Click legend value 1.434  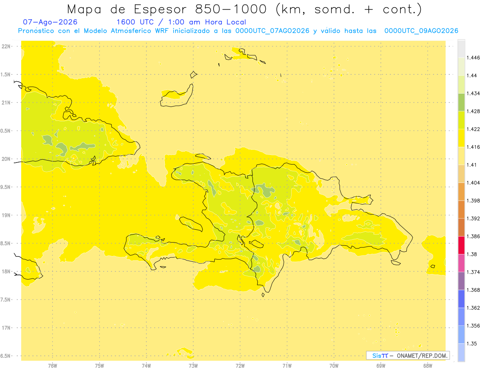[x=473, y=93]
